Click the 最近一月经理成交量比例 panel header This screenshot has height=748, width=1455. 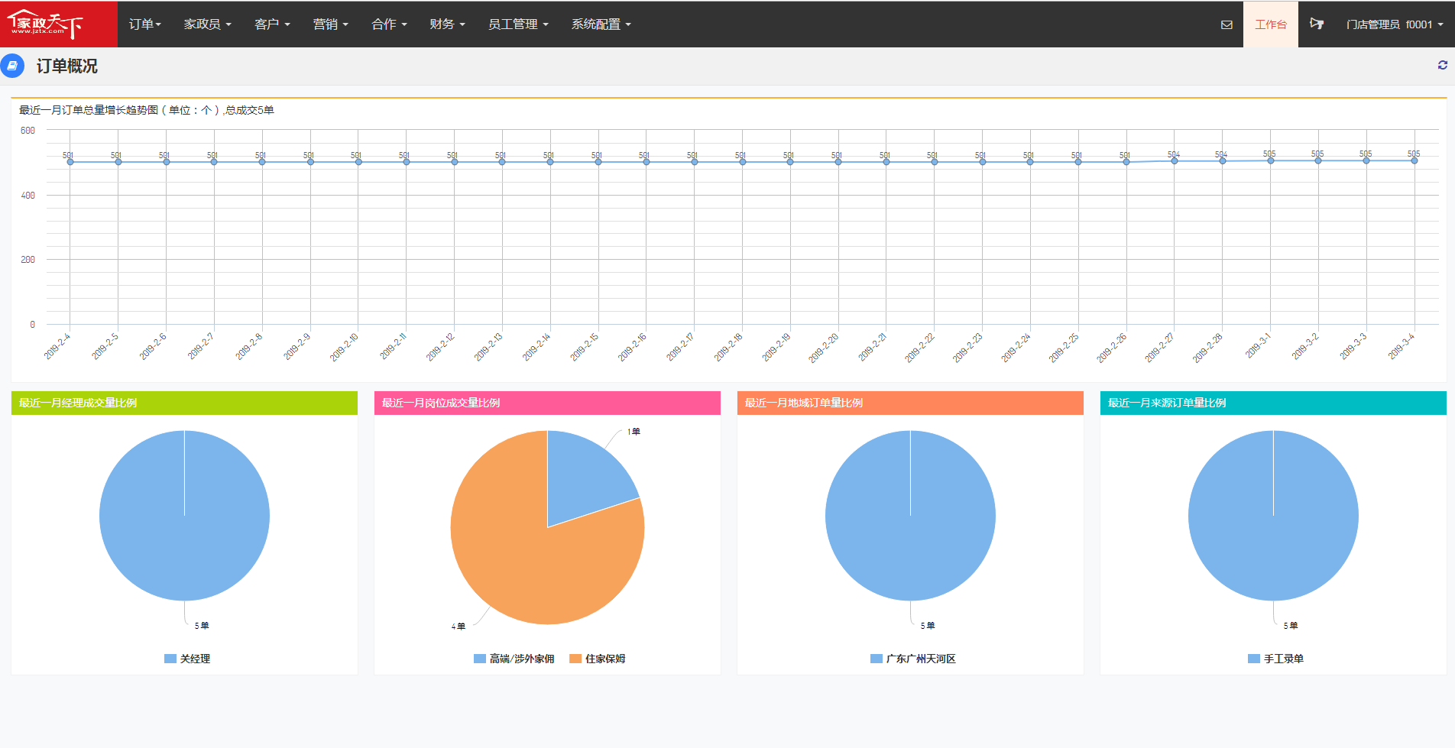184,403
